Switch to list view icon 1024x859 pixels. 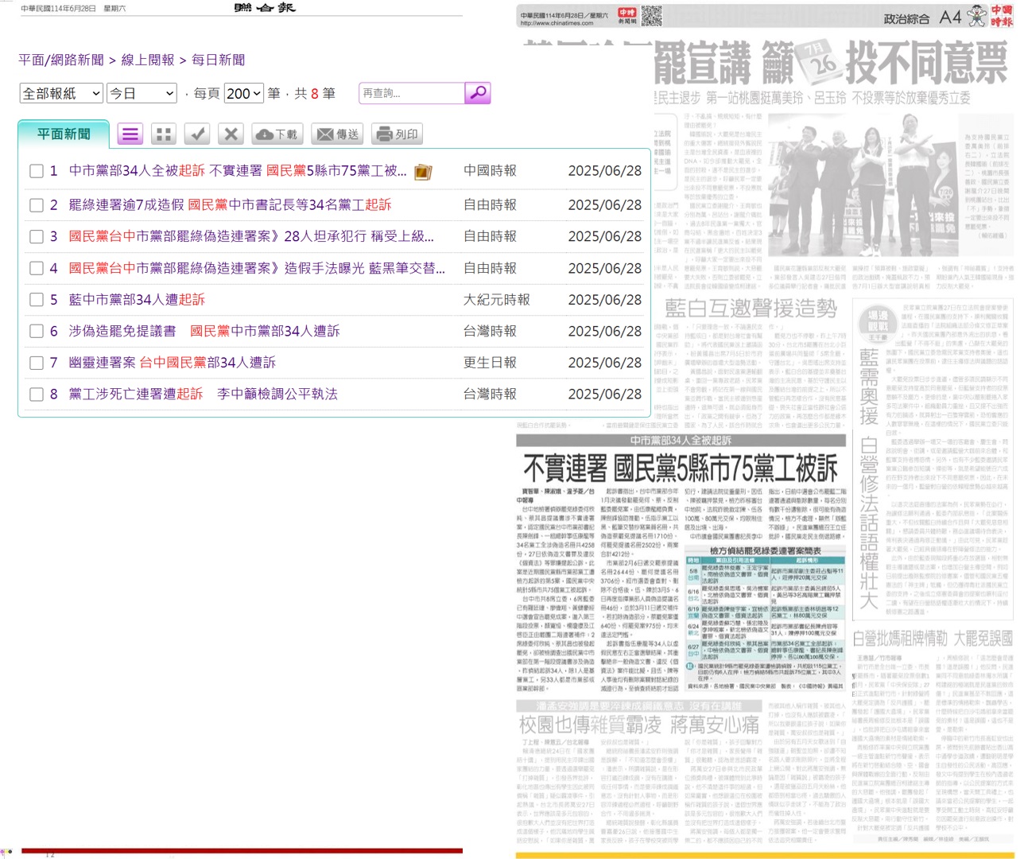130,134
